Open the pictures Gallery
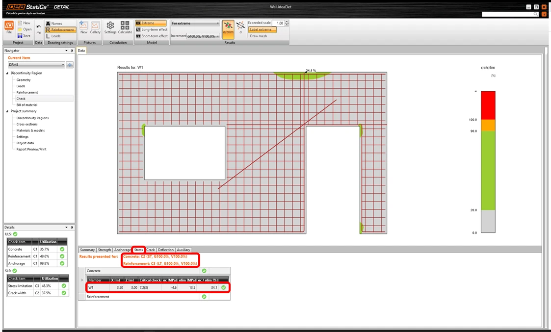The width and height of the screenshot is (551, 332). [x=95, y=27]
